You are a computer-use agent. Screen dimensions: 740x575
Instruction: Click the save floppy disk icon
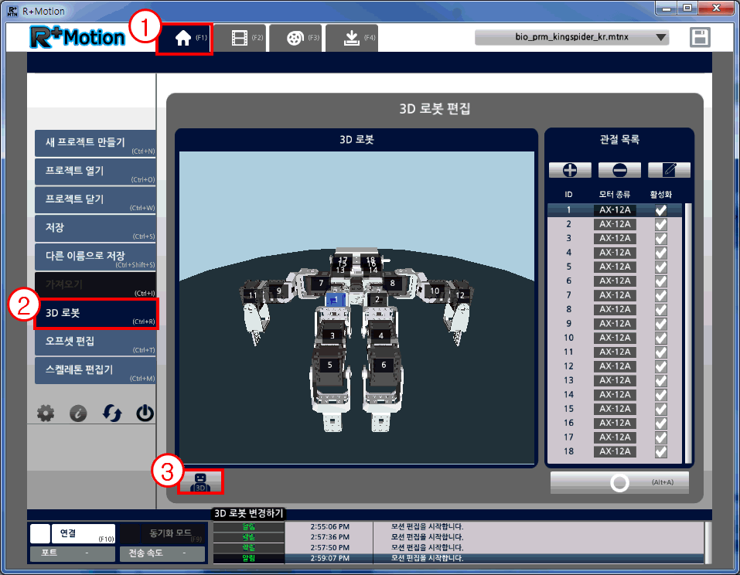click(701, 38)
